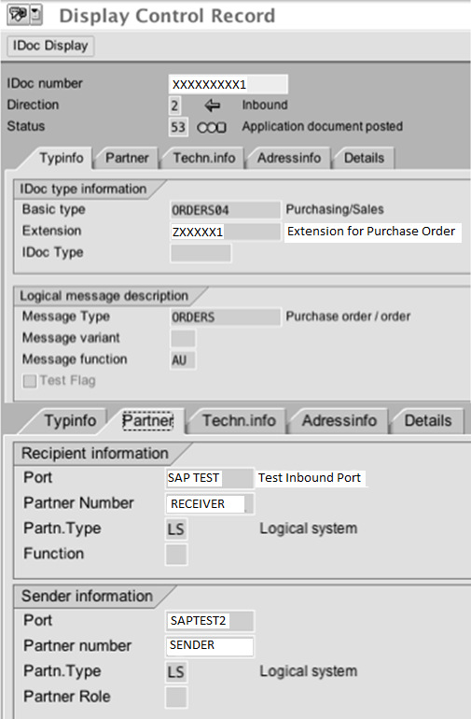Click the empty Partner Role field
471x719 pixels.
pyautogui.click(x=176, y=697)
